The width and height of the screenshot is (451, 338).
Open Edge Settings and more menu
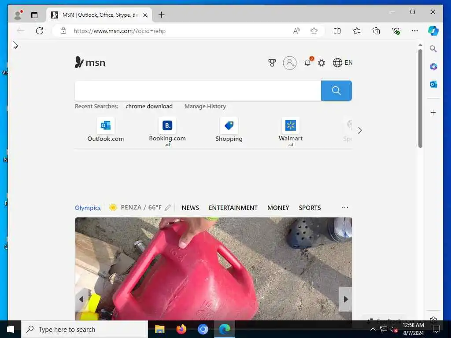pos(415,31)
